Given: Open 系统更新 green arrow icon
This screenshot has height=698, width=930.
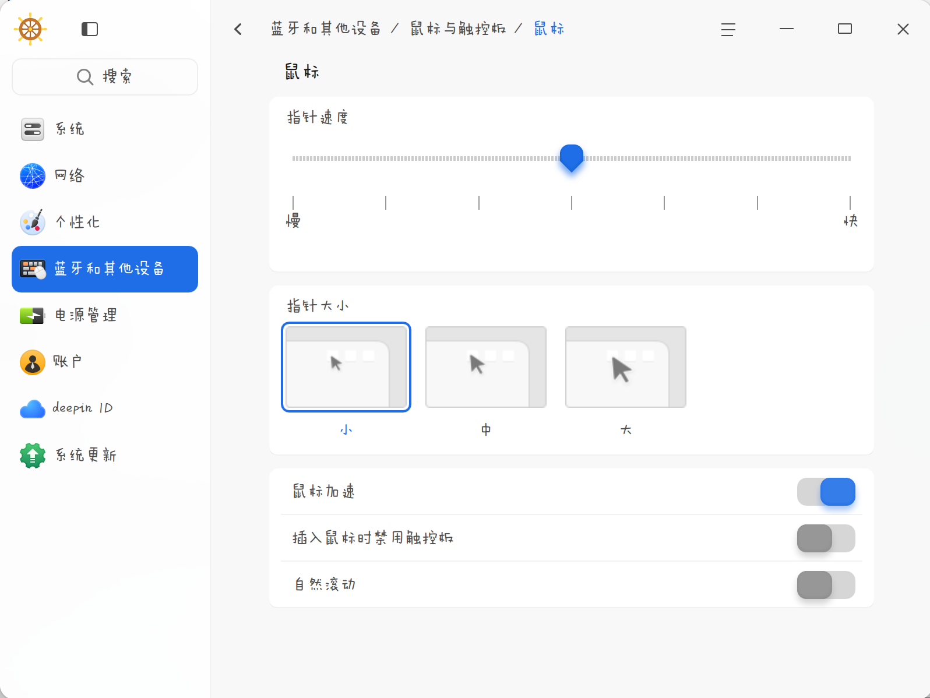Looking at the screenshot, I should (x=33, y=455).
